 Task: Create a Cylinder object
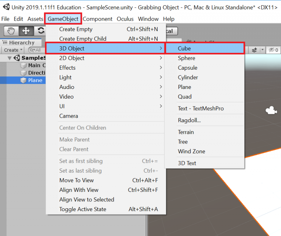pyautogui.click(x=205, y=77)
